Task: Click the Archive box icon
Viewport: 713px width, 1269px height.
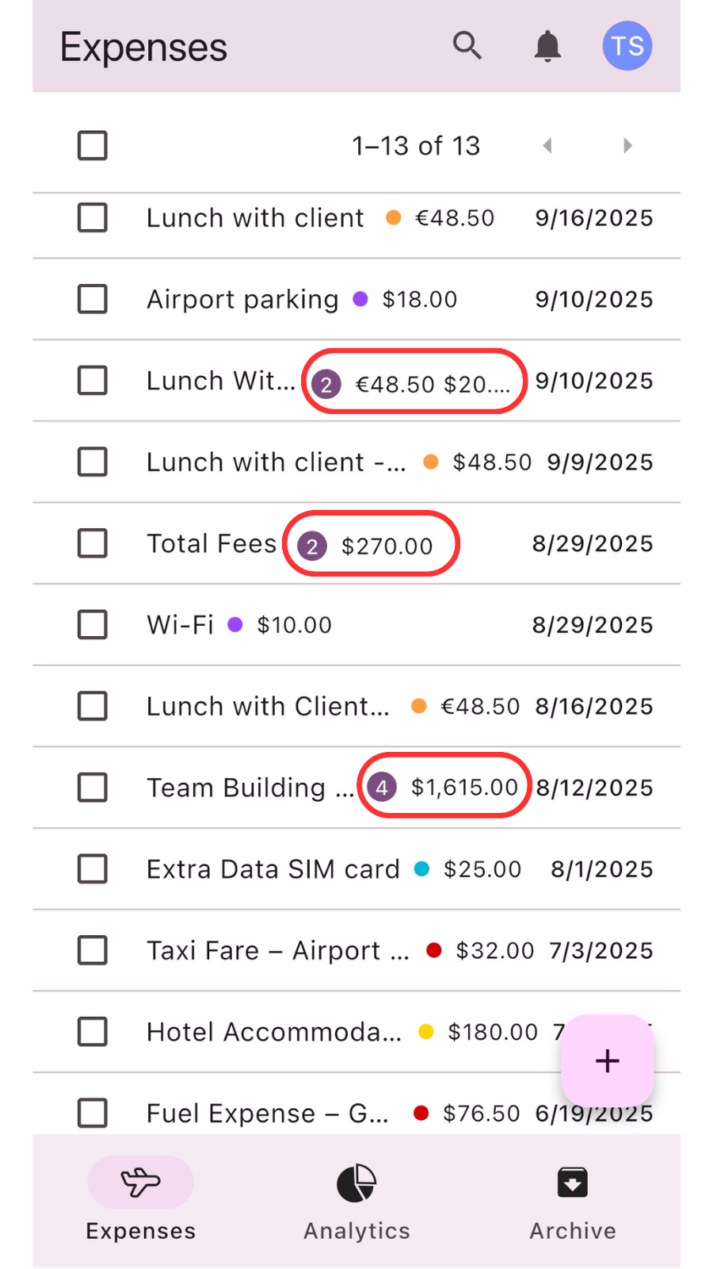Action: (x=572, y=1182)
